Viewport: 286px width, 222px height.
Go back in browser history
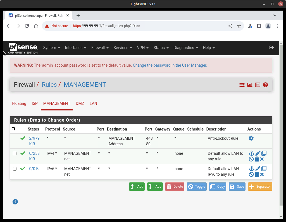(x=9, y=26)
